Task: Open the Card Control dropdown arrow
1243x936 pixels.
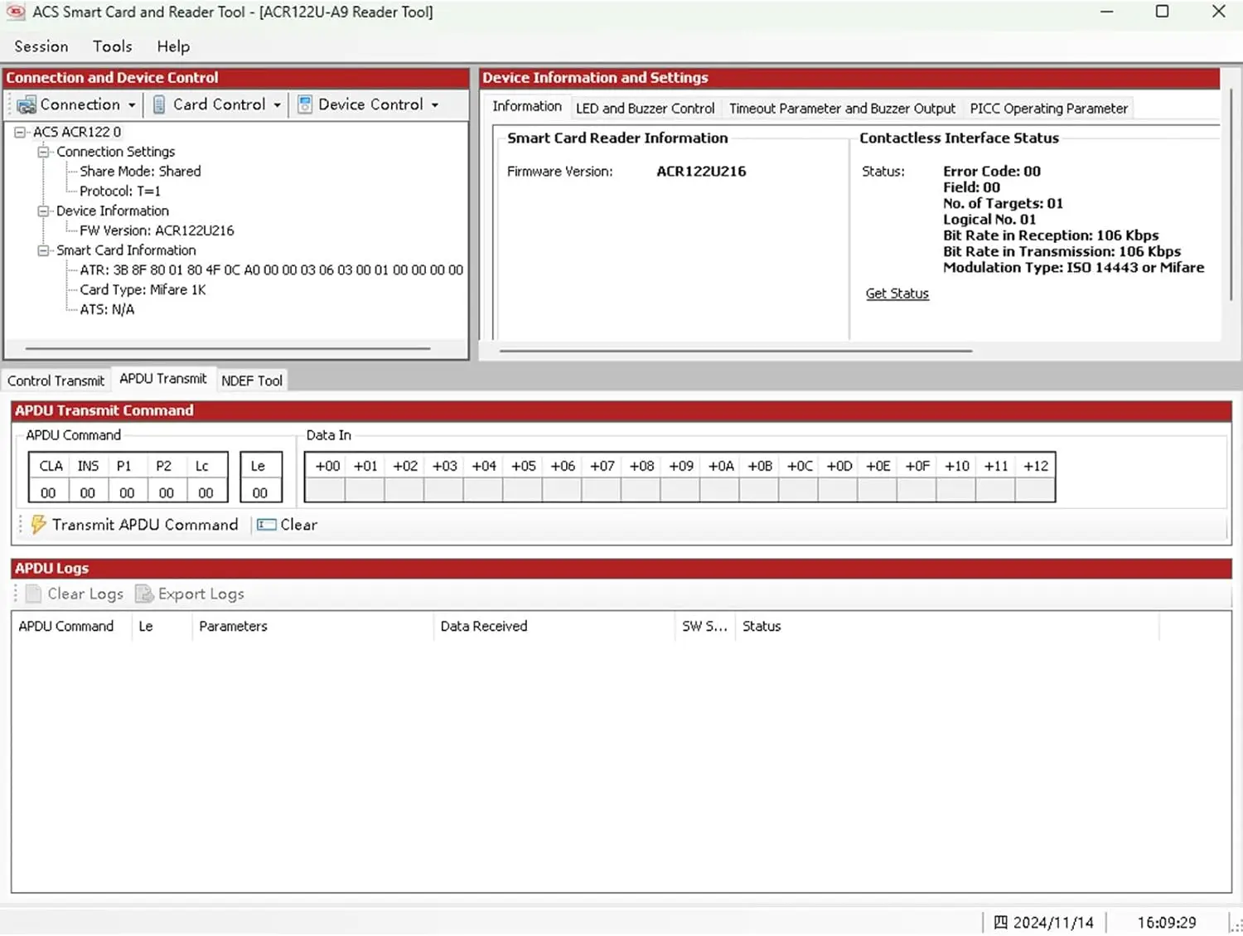Action: click(277, 105)
